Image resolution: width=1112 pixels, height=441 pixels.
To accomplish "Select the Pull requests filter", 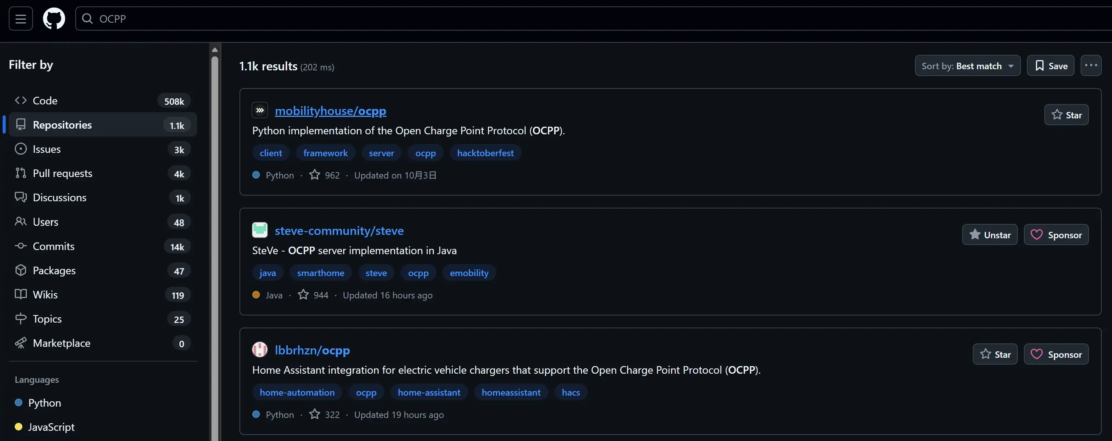I will tap(62, 173).
